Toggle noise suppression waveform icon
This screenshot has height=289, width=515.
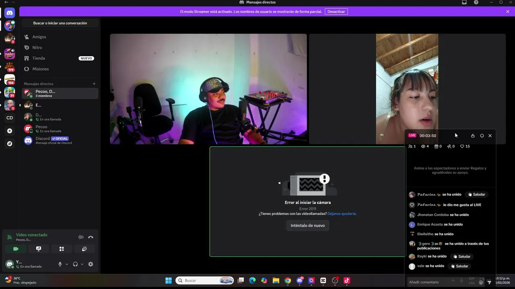tap(81, 237)
